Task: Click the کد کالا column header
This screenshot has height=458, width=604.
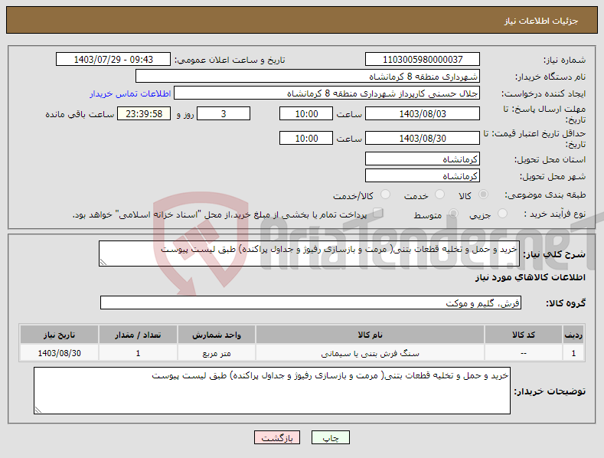Action: pos(523,335)
